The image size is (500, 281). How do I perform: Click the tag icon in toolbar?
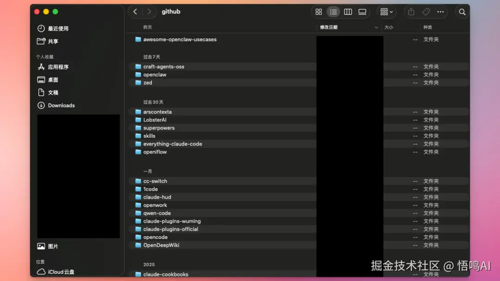coord(426,12)
